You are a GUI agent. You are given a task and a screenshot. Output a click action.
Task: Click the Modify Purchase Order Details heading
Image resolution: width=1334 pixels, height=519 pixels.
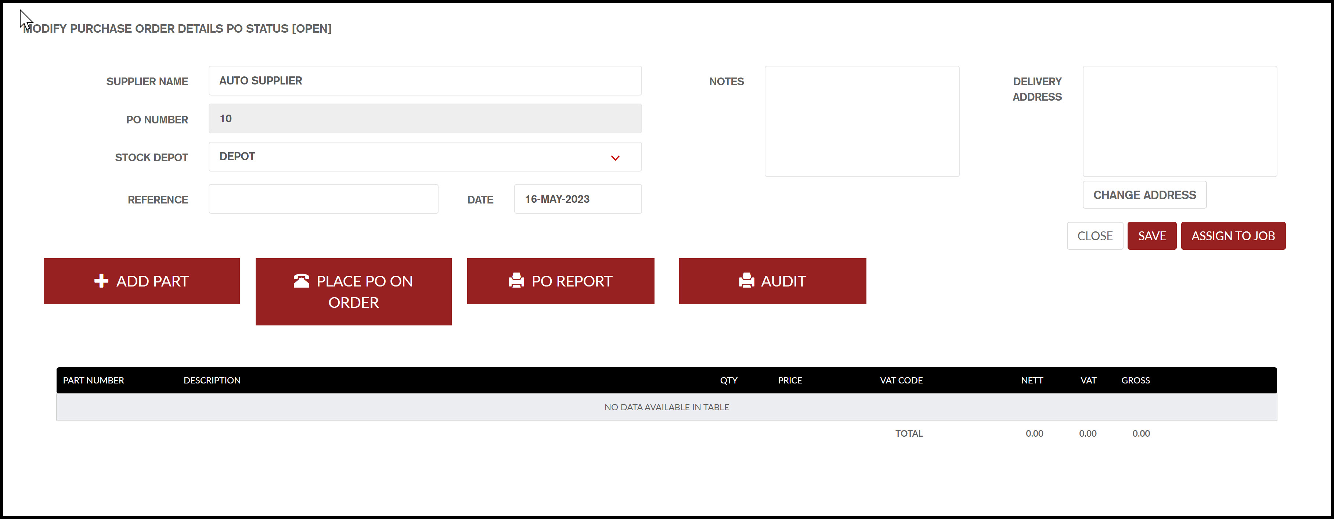pos(177,29)
